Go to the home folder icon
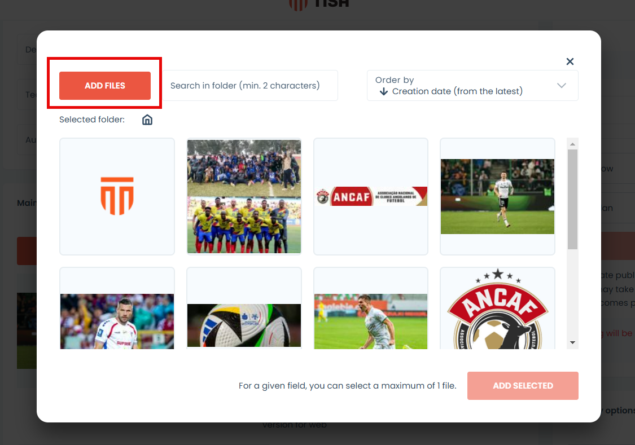This screenshot has height=445, width=635. point(147,120)
